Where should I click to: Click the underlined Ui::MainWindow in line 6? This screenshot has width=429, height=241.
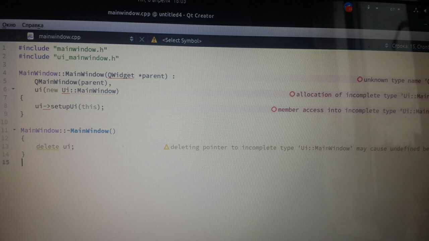coord(89,90)
